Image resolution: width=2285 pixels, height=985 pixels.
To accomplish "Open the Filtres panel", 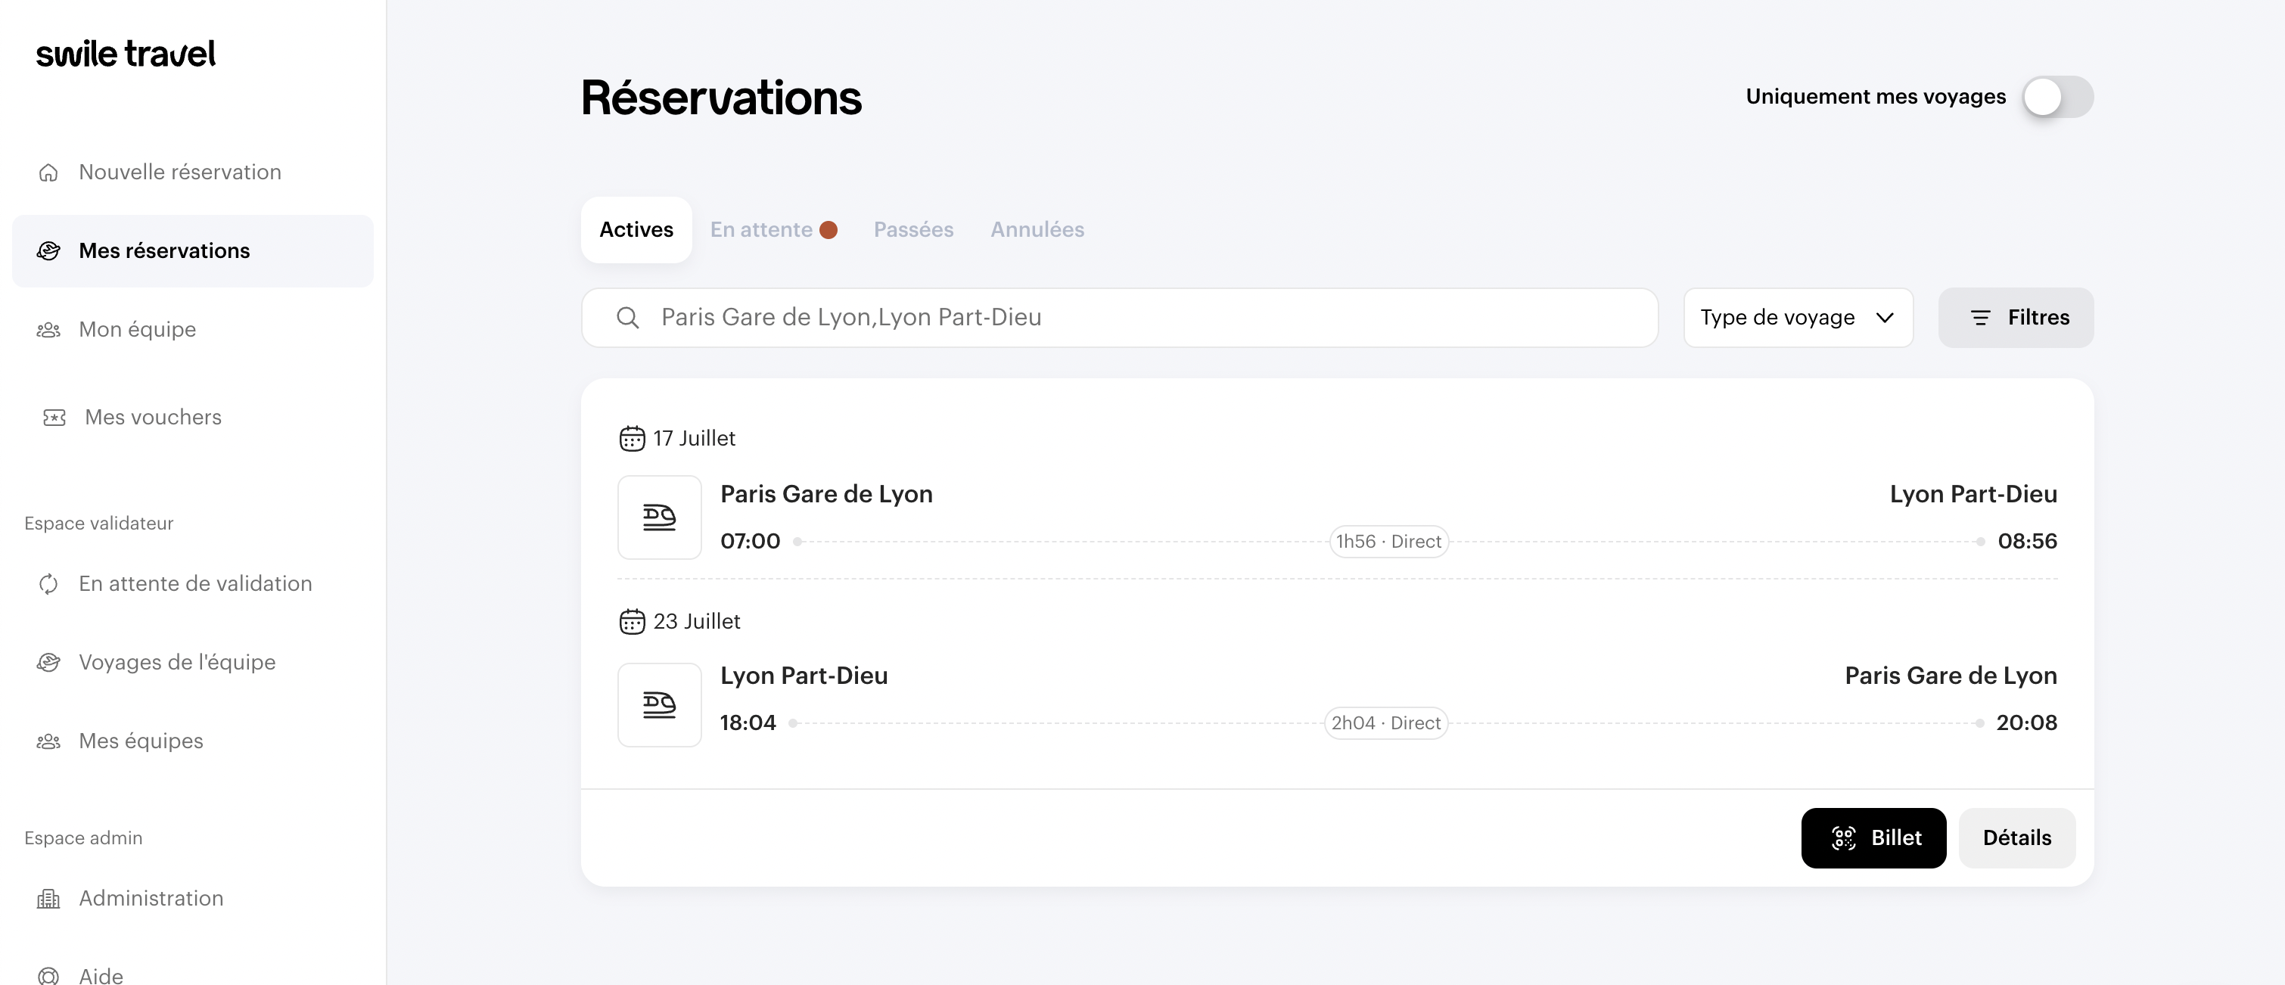I will coord(2016,318).
